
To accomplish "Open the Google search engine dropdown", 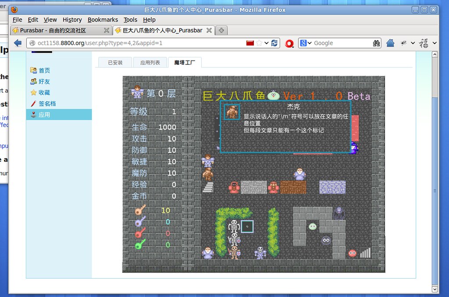I will (x=306, y=43).
